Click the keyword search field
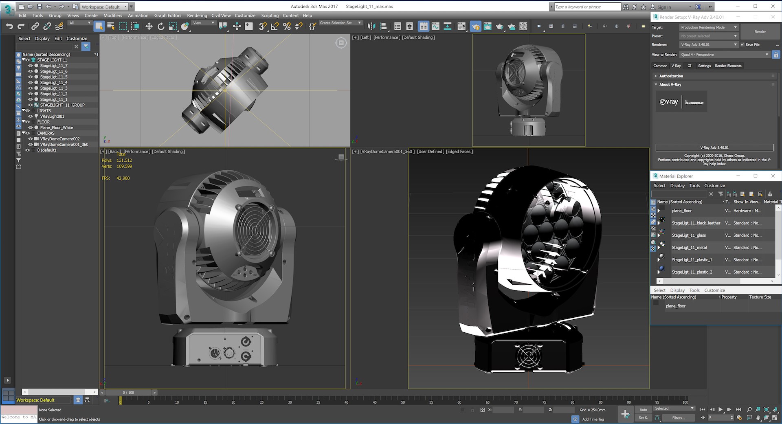 586,7
